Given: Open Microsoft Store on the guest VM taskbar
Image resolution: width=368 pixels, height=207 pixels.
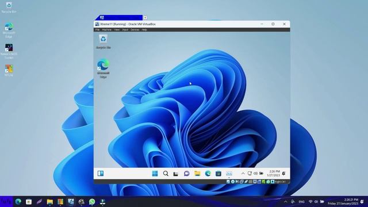Looking at the screenshot, I should [218, 174].
